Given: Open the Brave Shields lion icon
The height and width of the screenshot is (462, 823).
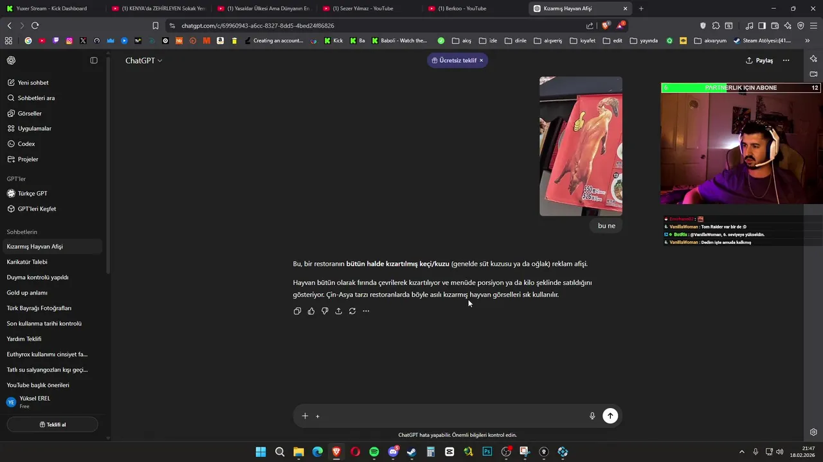Looking at the screenshot, I should [x=606, y=26].
